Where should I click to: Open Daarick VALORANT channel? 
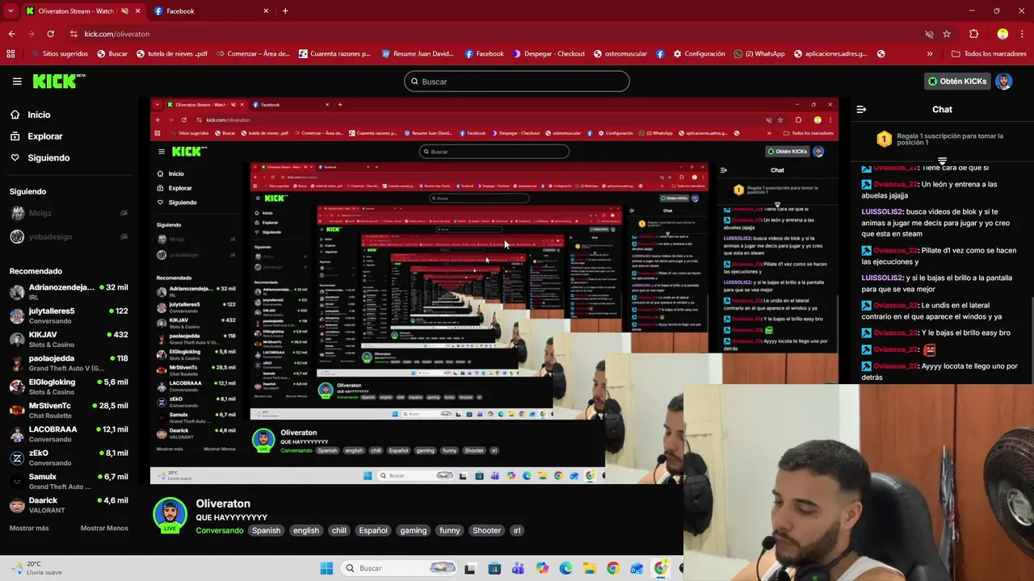69,505
